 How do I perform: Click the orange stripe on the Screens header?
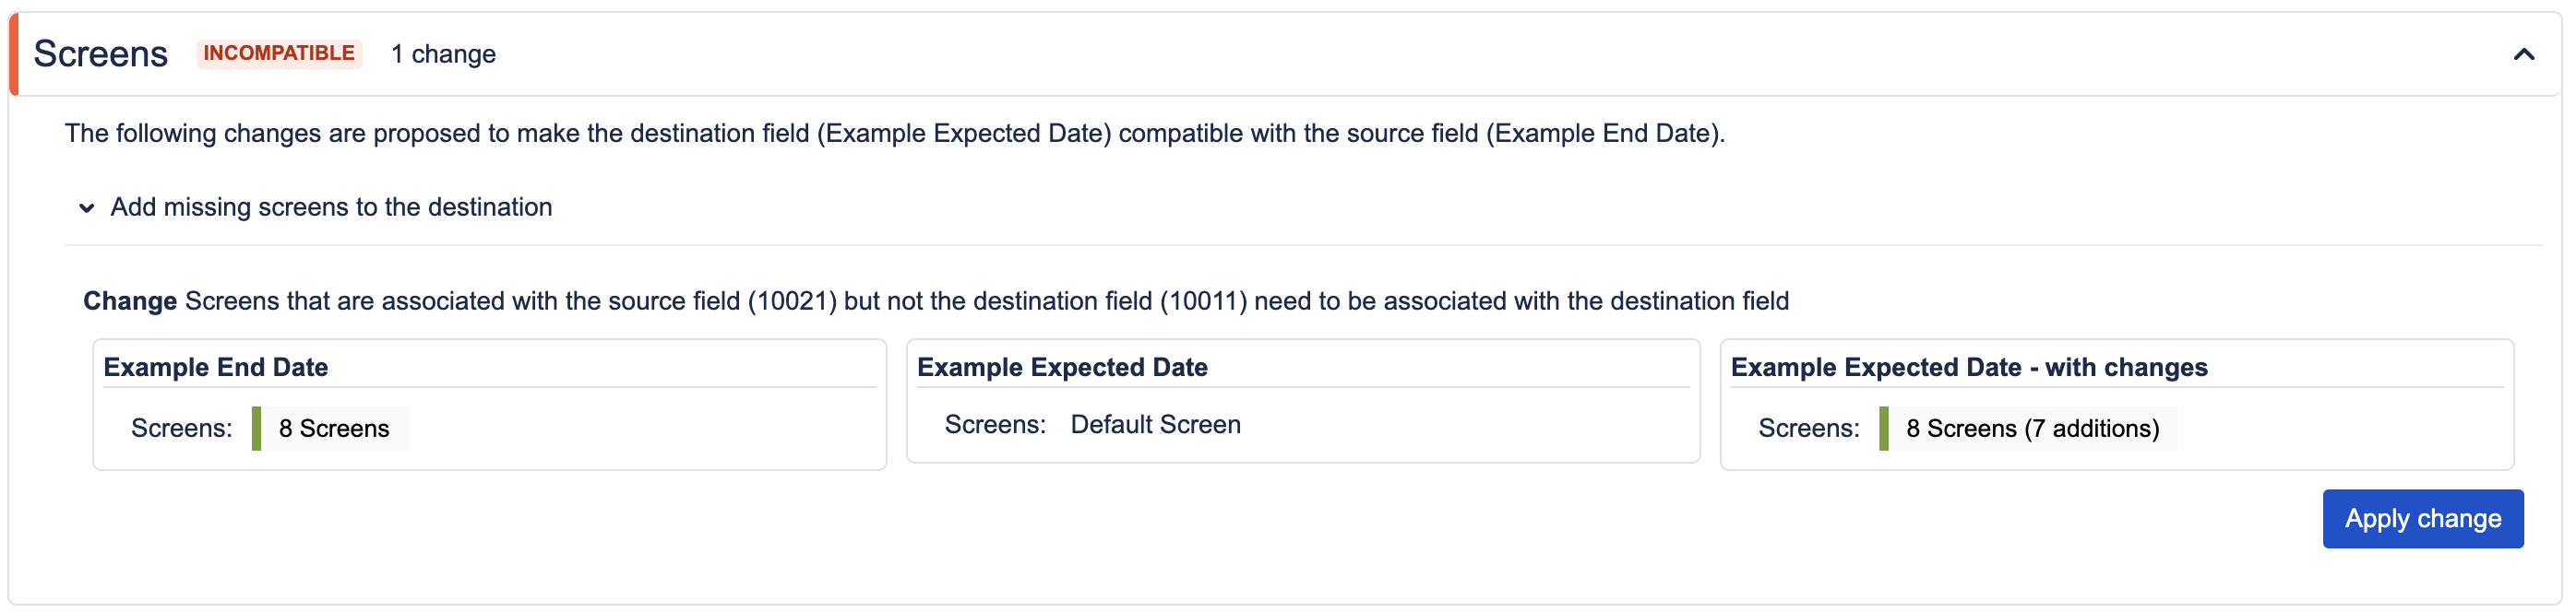tap(14, 53)
